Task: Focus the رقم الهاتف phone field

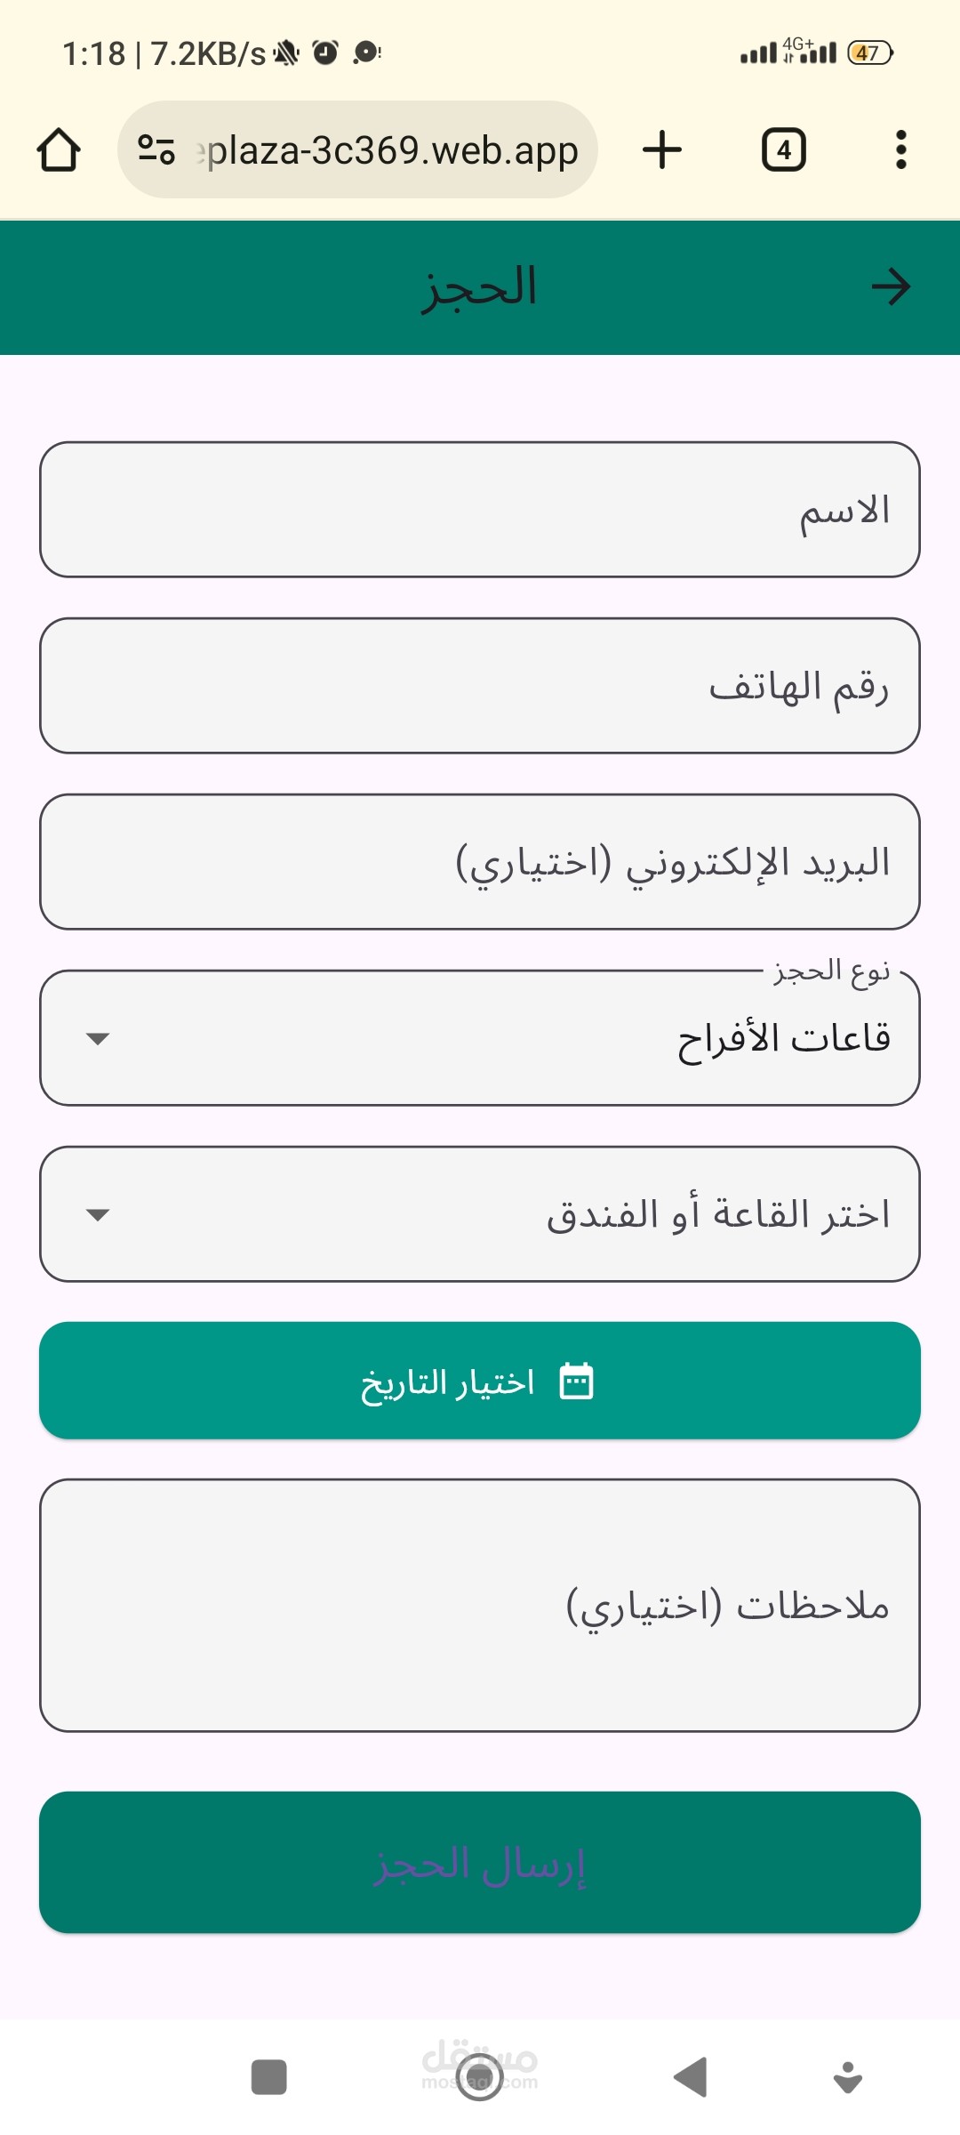Action: click(x=480, y=686)
